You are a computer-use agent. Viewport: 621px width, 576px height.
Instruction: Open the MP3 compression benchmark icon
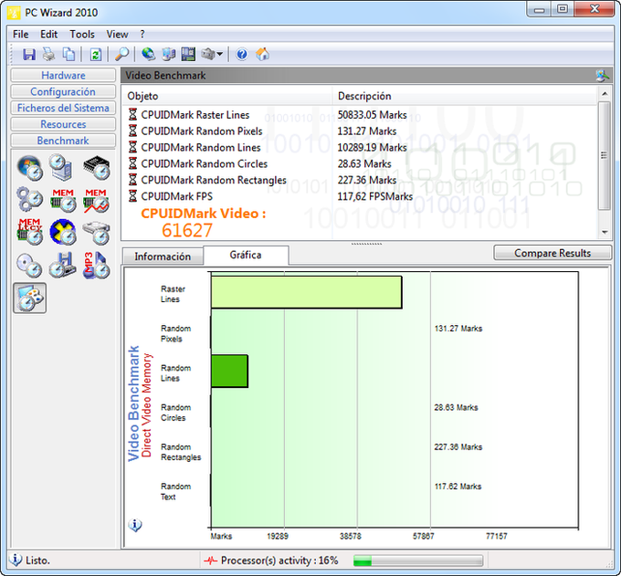96,265
